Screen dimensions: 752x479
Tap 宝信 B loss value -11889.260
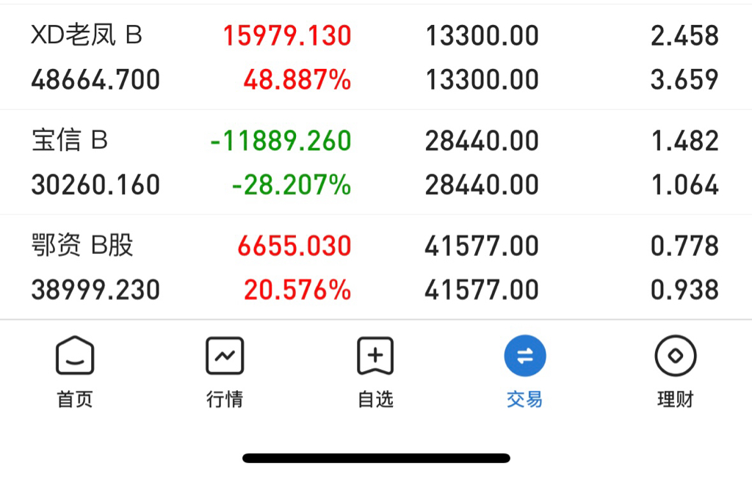281,140
